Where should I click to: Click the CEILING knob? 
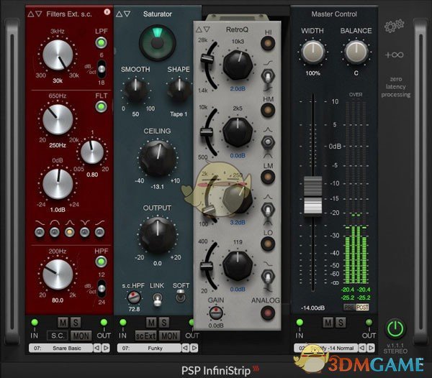tap(157, 158)
